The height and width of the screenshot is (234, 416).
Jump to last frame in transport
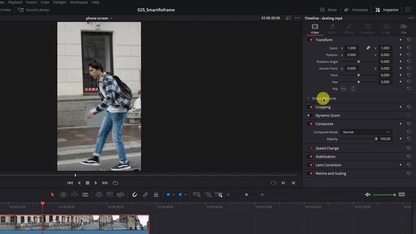coord(105,183)
